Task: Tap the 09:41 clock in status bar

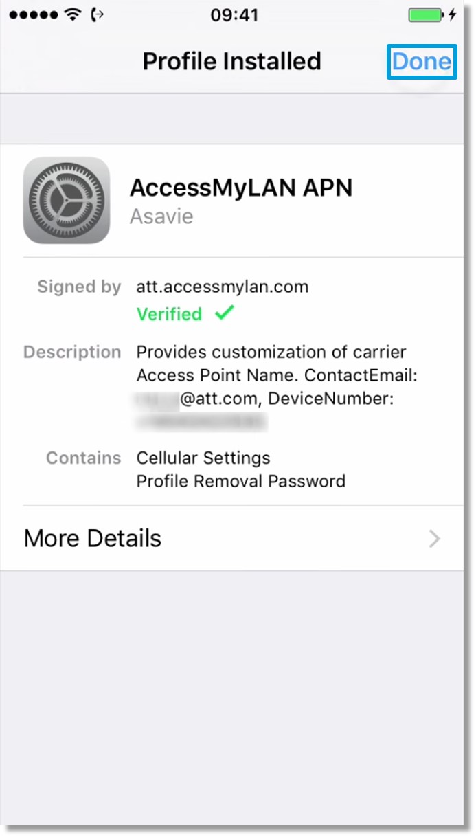Action: click(x=234, y=15)
